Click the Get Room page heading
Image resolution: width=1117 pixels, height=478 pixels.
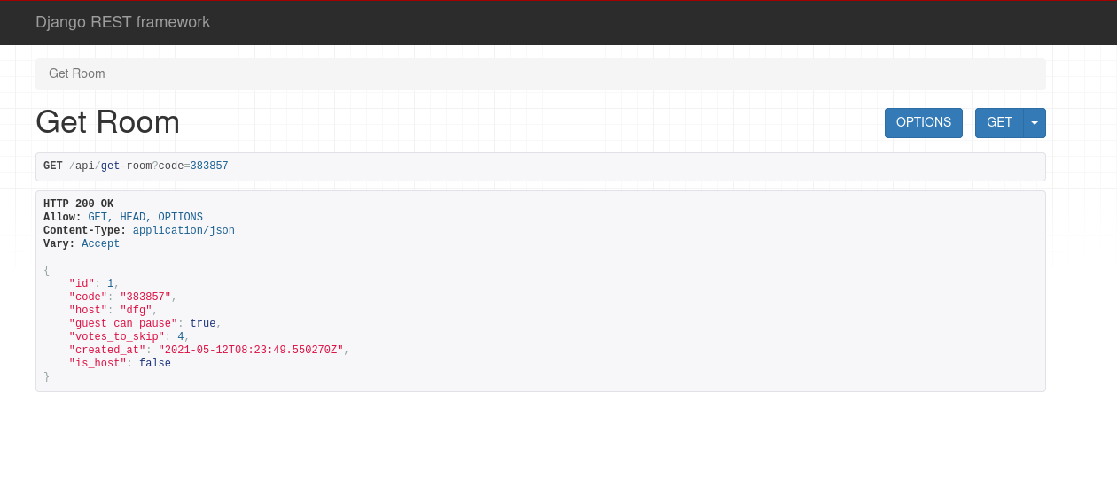107,122
